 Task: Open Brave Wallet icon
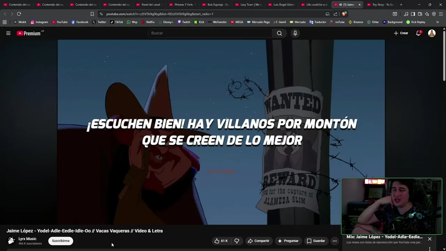click(420, 14)
